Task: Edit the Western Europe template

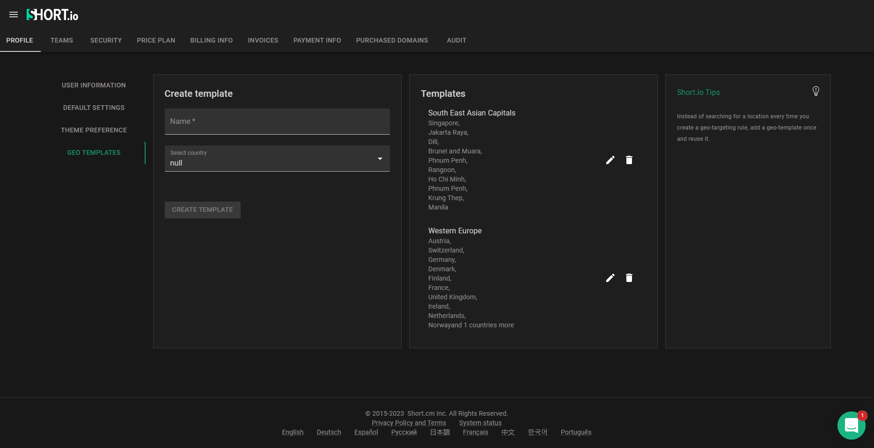Action: (x=610, y=278)
